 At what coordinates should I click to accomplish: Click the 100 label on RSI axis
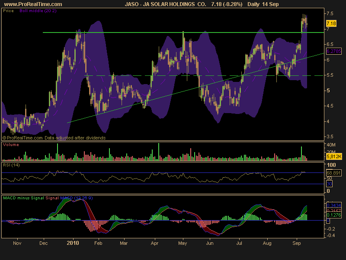331,165
